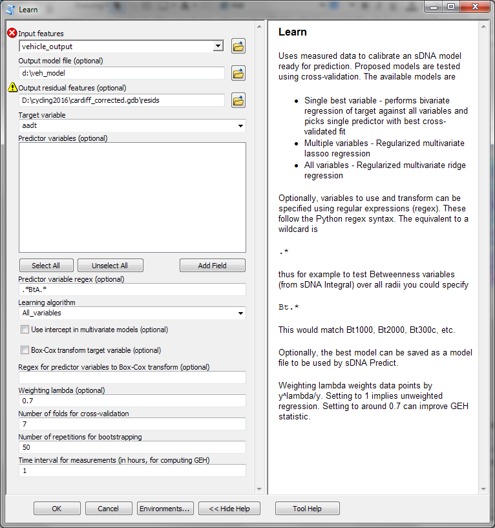Open the Environments... settings

click(165, 509)
